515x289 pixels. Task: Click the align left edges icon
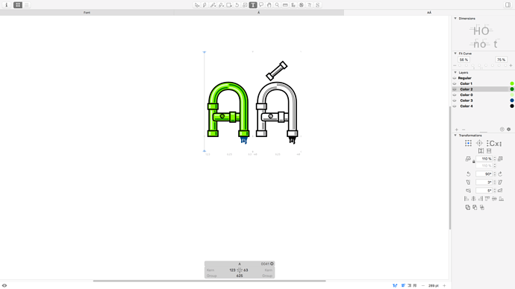[466, 199]
